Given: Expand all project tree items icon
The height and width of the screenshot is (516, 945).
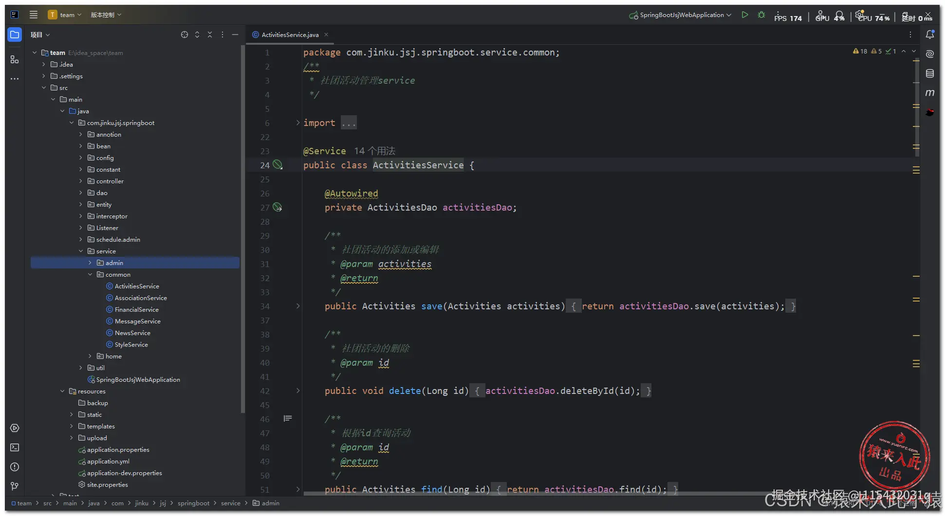Looking at the screenshot, I should click(197, 35).
